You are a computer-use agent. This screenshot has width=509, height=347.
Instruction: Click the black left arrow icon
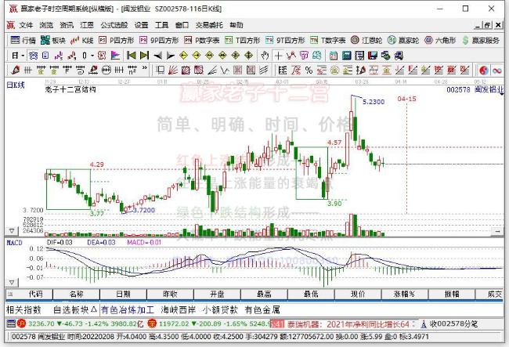coord(157,56)
